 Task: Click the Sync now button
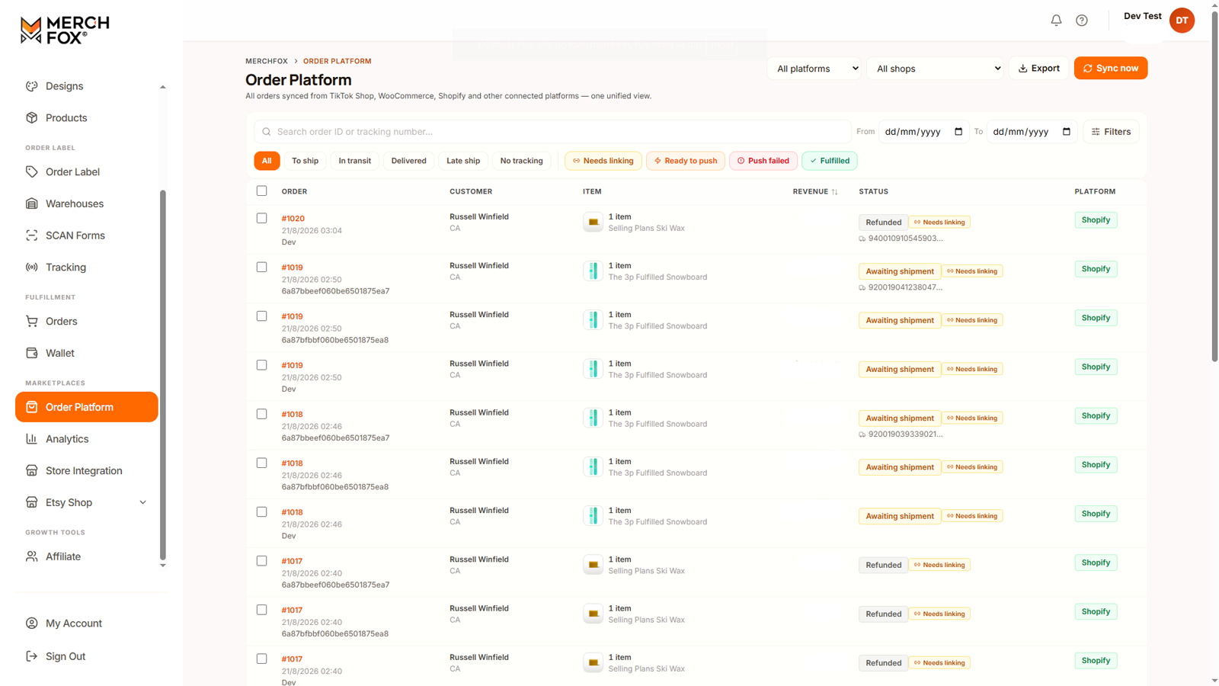[x=1111, y=69]
